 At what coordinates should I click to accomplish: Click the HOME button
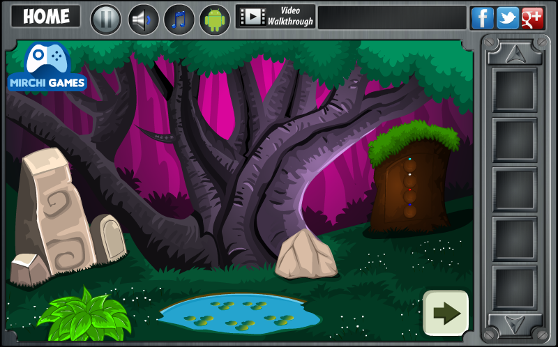coord(46,16)
